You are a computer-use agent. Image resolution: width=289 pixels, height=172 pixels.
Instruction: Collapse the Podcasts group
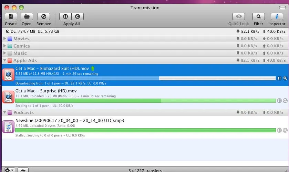point(4,112)
